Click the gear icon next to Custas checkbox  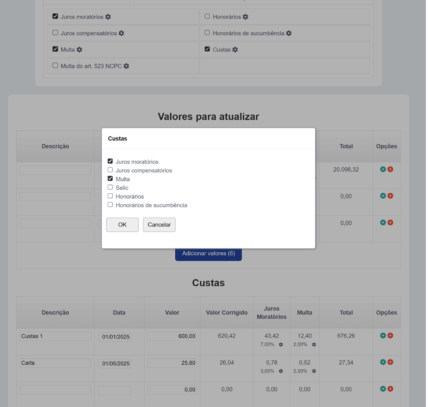(235, 50)
